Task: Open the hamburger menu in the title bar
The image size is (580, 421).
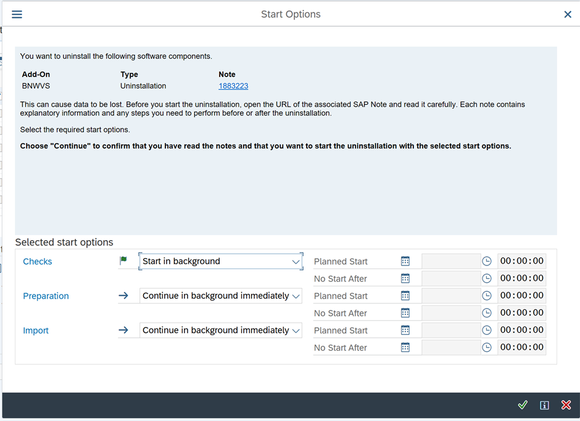Action: [x=17, y=14]
